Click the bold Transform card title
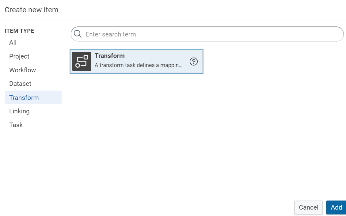The image size is (346, 216). [110, 56]
